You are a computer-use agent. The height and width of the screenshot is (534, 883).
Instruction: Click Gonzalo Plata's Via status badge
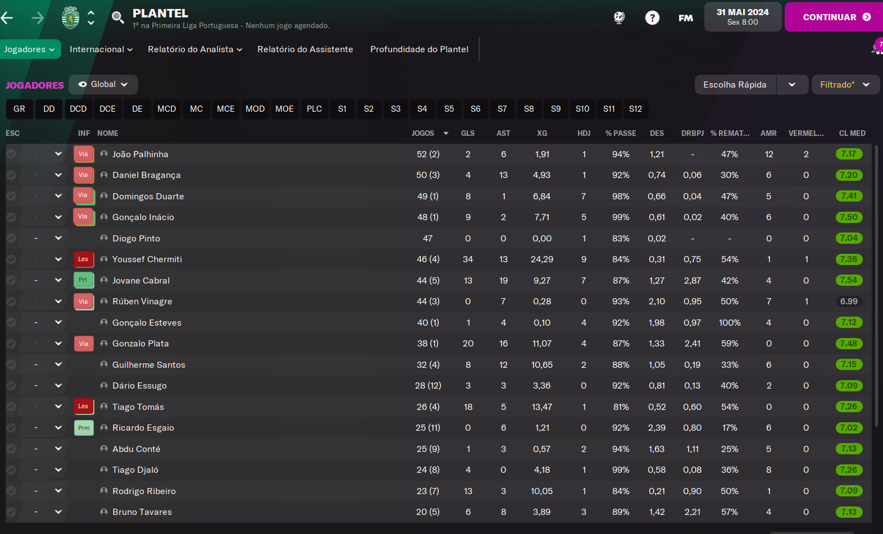[83, 344]
